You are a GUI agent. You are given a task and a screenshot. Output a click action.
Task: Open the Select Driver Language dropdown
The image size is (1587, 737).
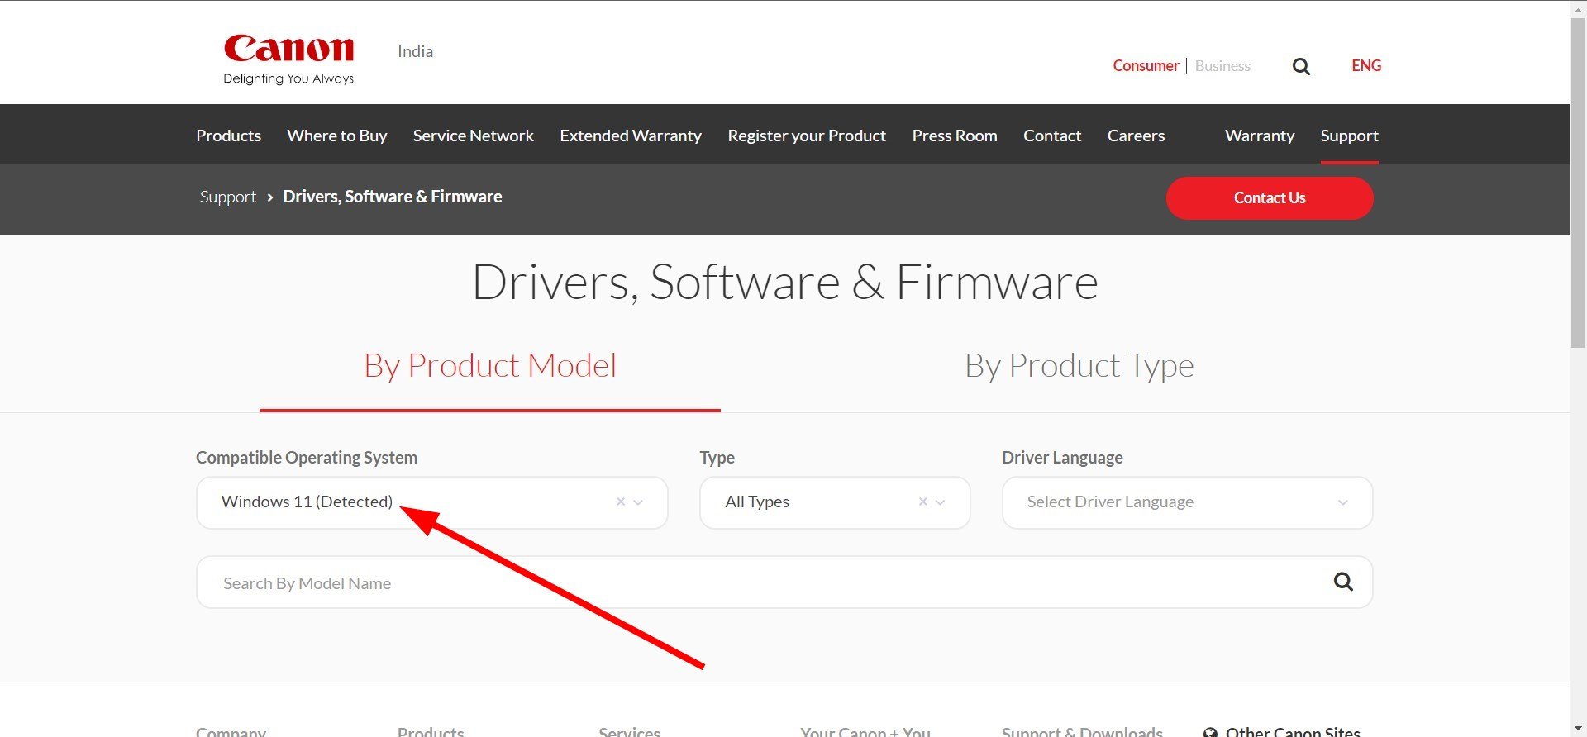(1187, 502)
